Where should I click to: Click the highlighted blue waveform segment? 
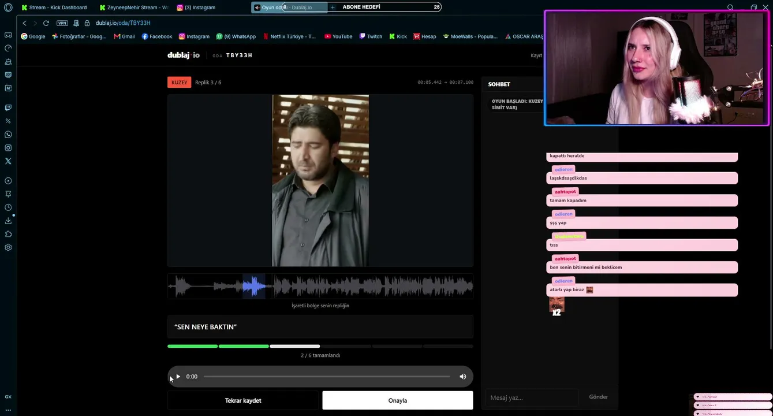point(254,286)
